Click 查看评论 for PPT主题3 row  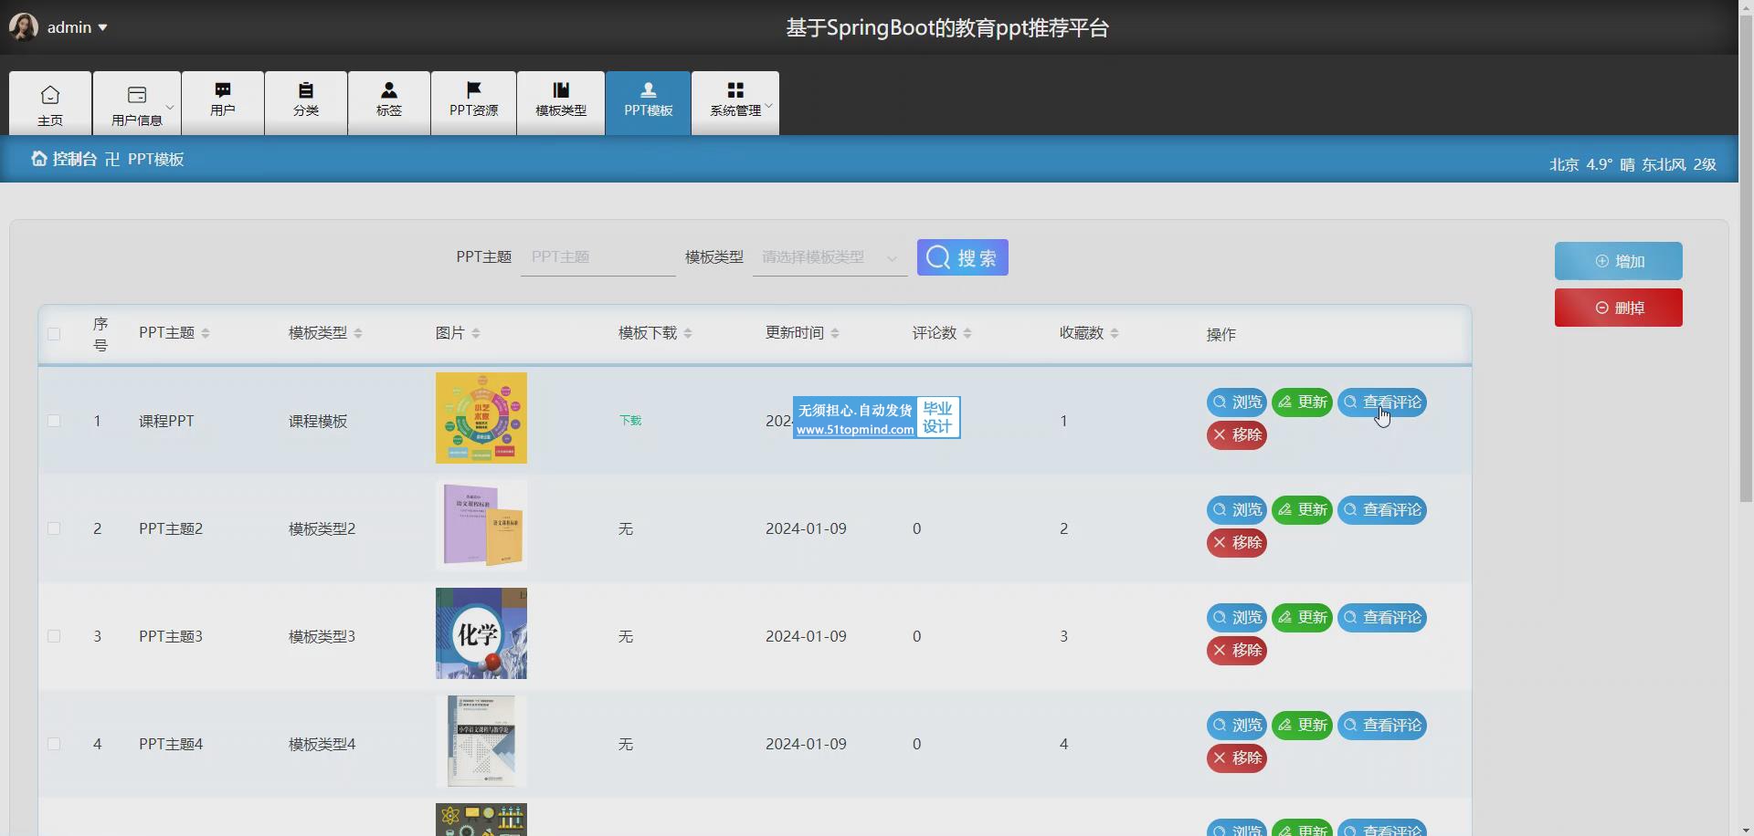click(1382, 618)
